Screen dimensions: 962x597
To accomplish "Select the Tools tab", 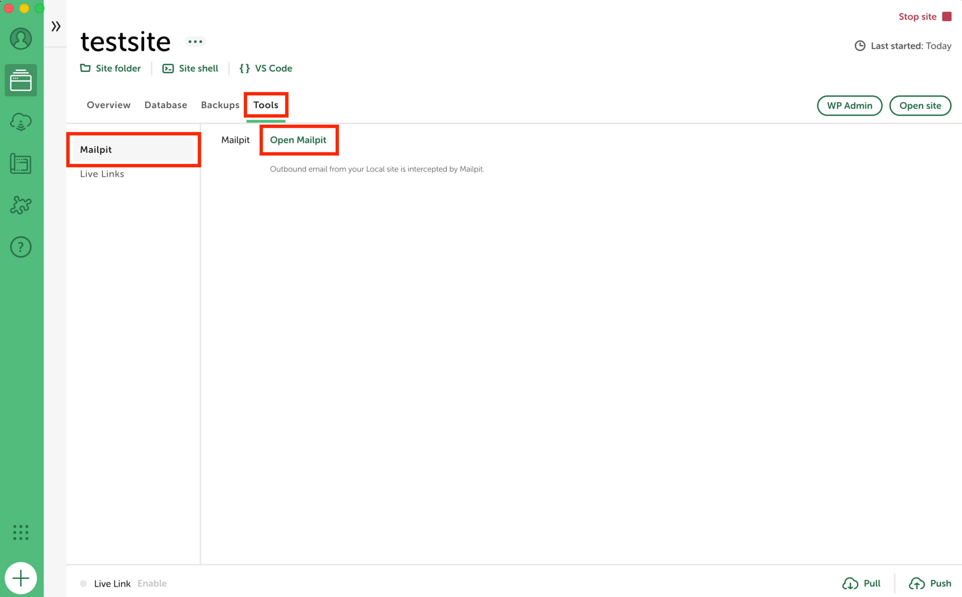I will point(266,105).
